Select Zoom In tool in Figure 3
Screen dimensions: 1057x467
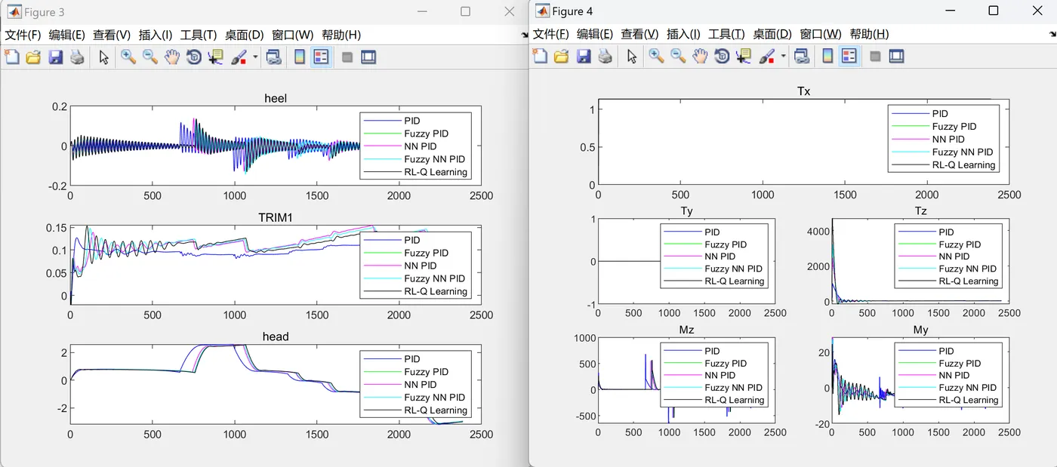(x=128, y=57)
